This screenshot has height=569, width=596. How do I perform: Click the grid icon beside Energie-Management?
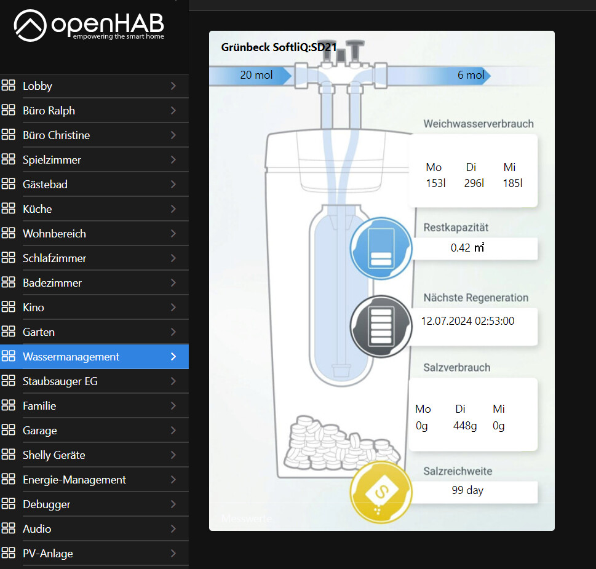coord(9,479)
